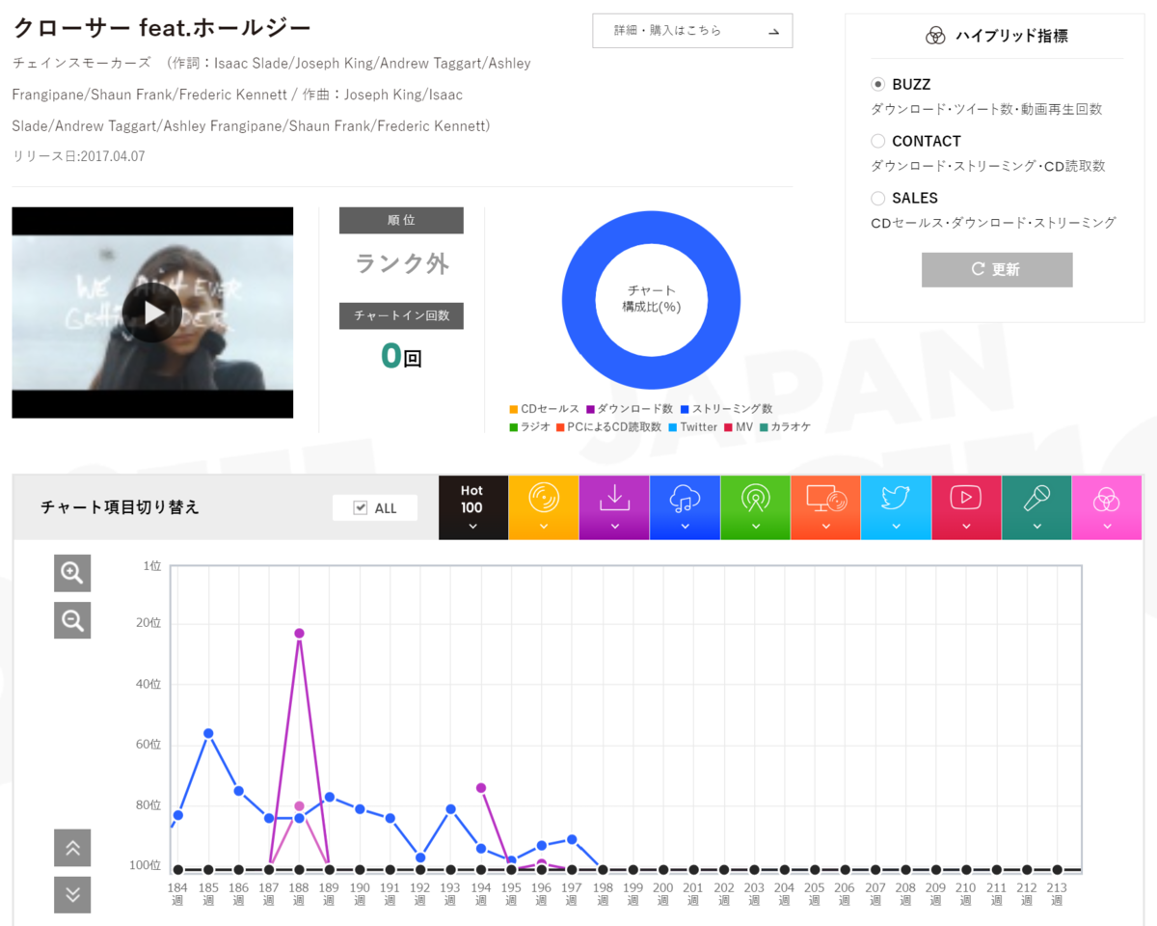Click the Twitter legend entry
The image size is (1157, 926).
pyautogui.click(x=692, y=426)
